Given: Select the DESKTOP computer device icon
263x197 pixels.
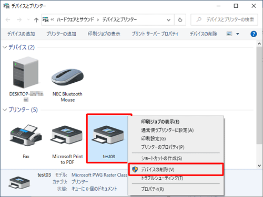Looking at the screenshot, I should coord(26,72).
